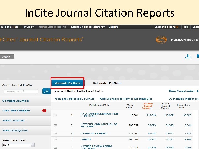Tick the checkbox for New England Journal of Medicine

pyautogui.click(x=56, y=126)
